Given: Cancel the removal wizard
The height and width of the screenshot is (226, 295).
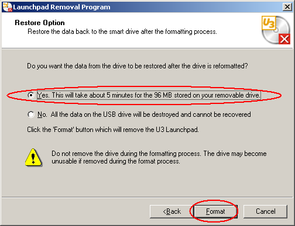Looking at the screenshot, I should coord(266,211).
